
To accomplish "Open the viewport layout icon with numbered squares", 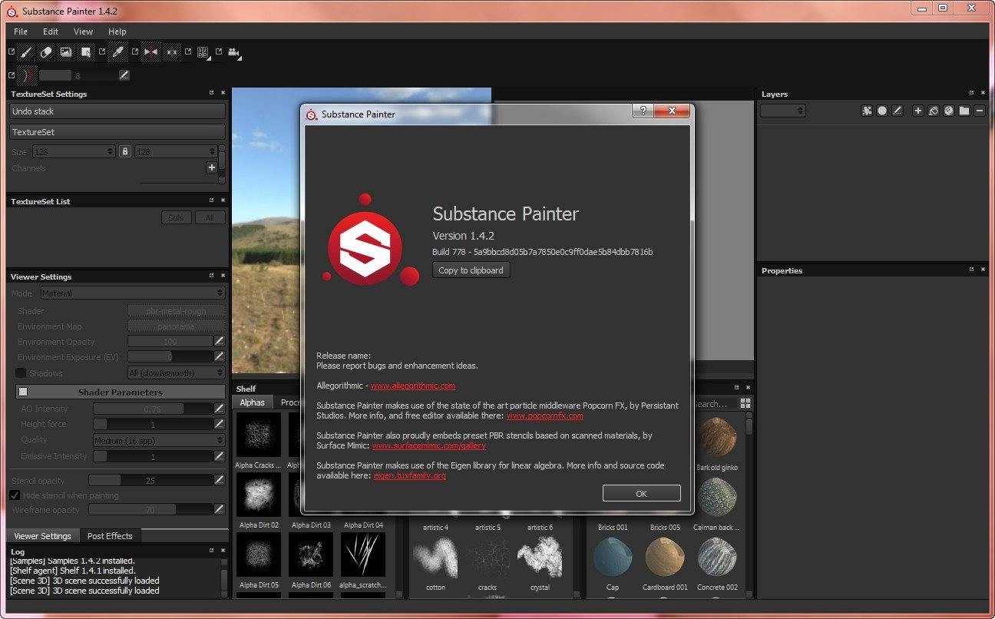I will point(203,52).
